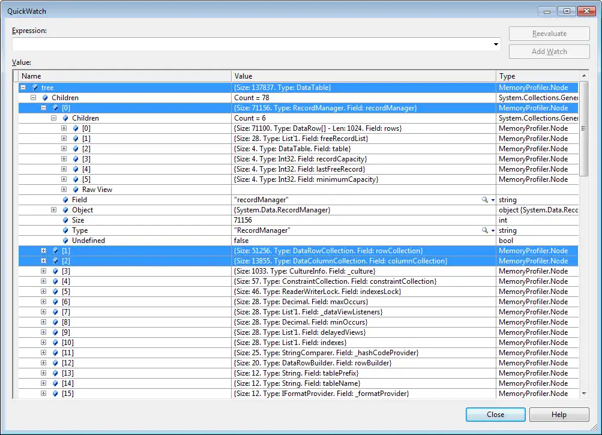Click into the Expression input field
Screen dimensions: 602x435
coord(252,44)
